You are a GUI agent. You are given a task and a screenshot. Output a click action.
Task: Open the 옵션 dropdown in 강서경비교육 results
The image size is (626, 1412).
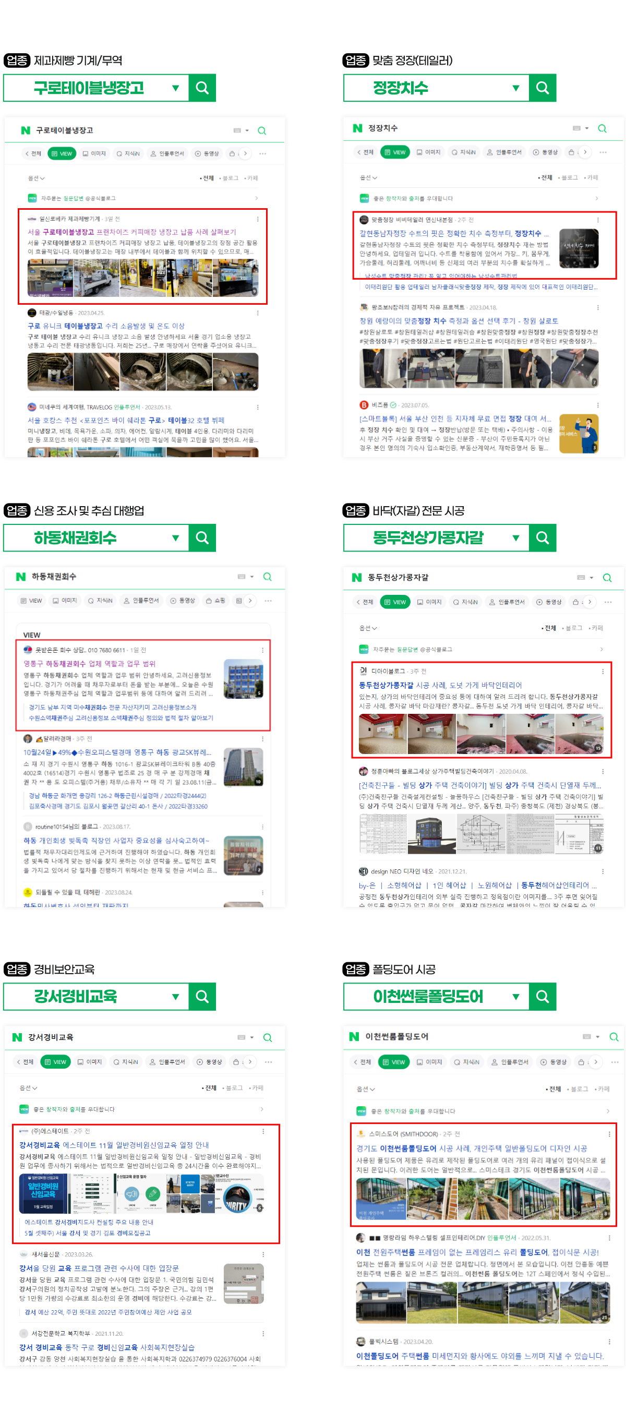[28, 1088]
